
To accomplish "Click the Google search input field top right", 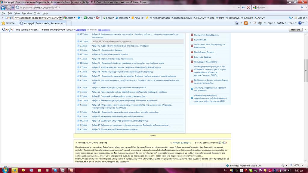I will 278,7.
